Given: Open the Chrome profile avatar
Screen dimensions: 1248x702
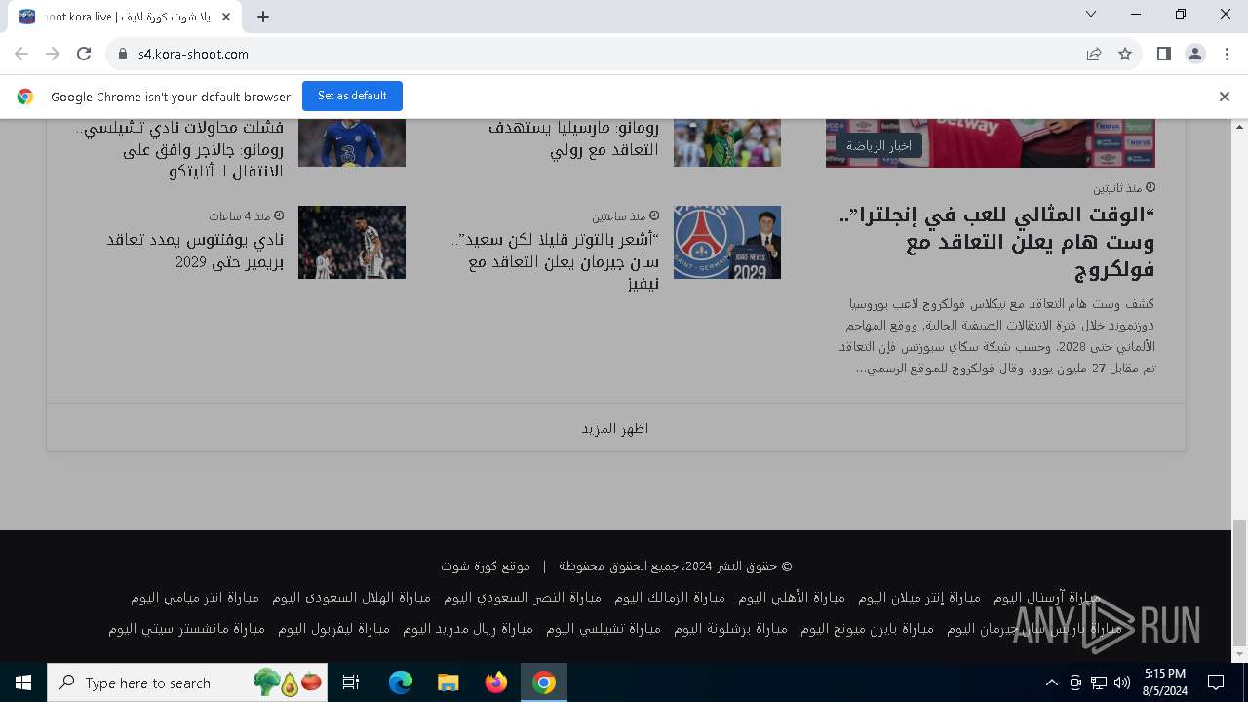Looking at the screenshot, I should click(1195, 54).
